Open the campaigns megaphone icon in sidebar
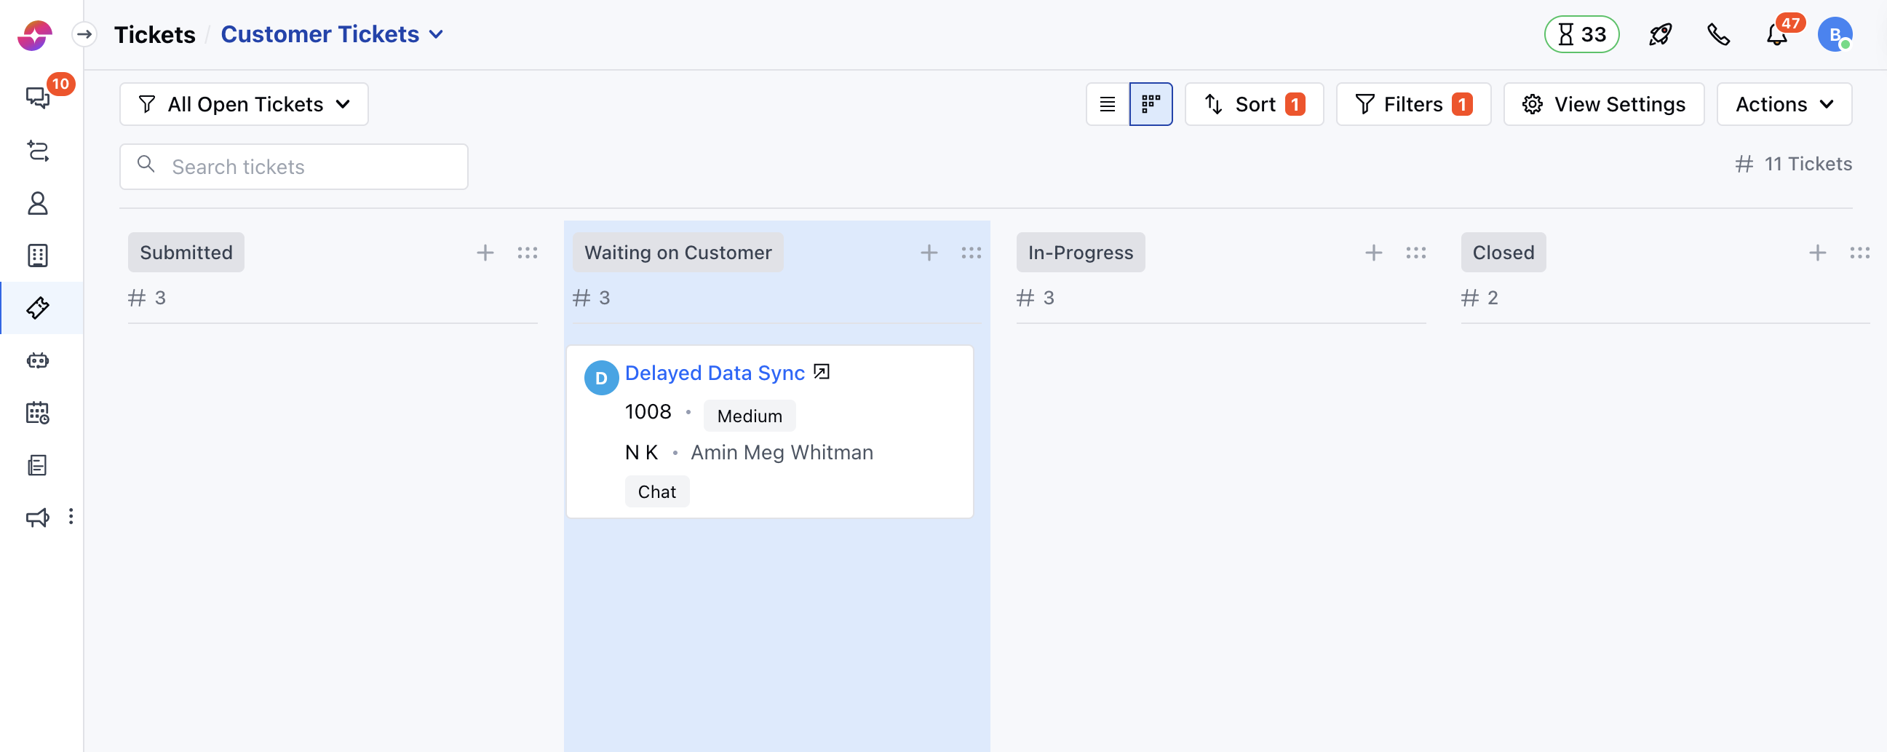The image size is (1887, 752). click(x=37, y=518)
